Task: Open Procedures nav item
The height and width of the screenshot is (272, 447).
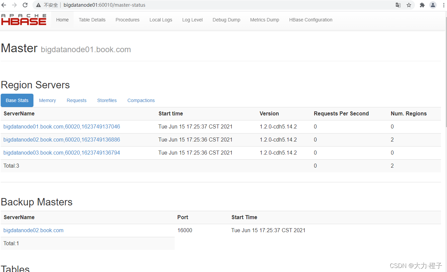Action: point(127,20)
